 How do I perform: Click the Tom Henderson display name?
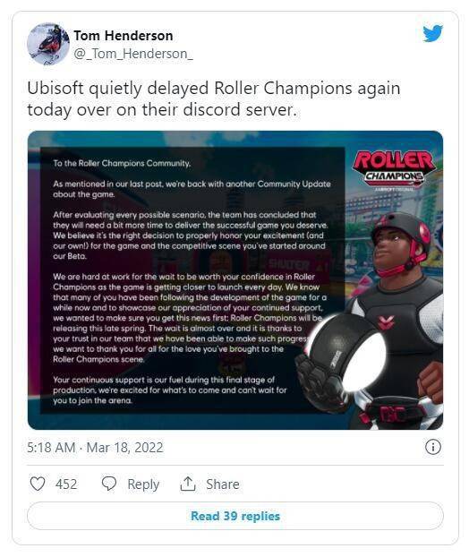pos(124,36)
